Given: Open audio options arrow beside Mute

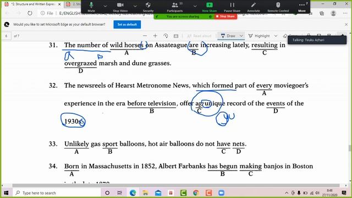Looking at the screenshot, I should point(105,6).
